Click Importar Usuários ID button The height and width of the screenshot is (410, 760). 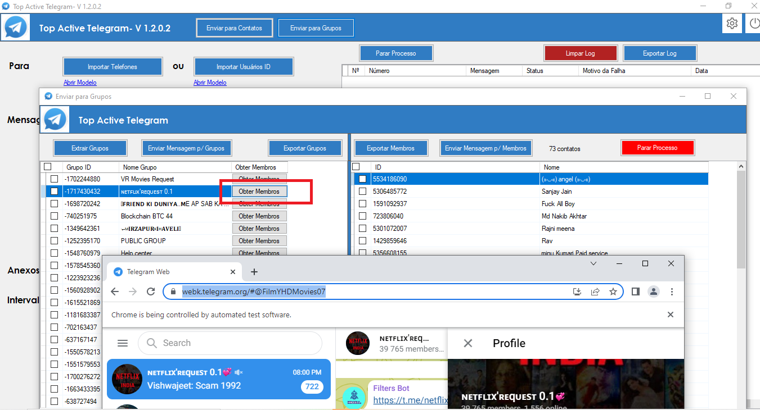tap(243, 67)
